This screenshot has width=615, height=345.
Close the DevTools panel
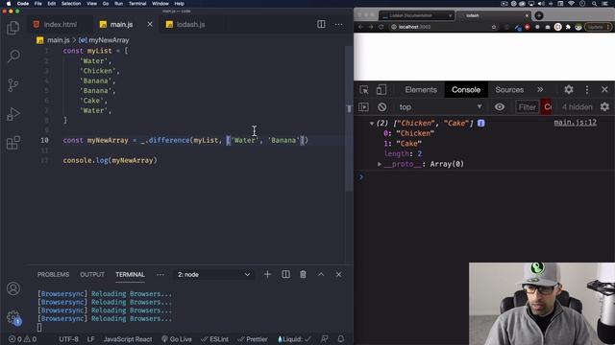[x=604, y=89]
